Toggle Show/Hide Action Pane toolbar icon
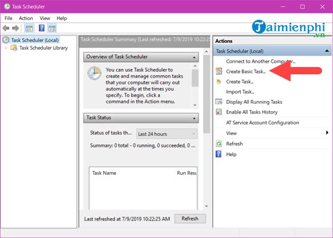333x238 pixels. tap(52, 28)
